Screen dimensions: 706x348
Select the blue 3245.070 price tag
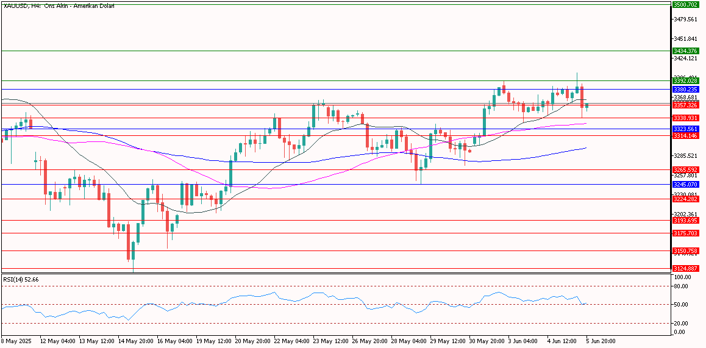click(685, 184)
